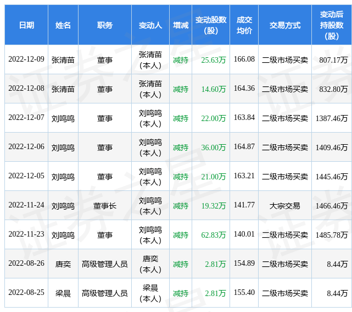Click holdings value 1466.46万
This screenshot has width=352, height=312.
(x=332, y=206)
